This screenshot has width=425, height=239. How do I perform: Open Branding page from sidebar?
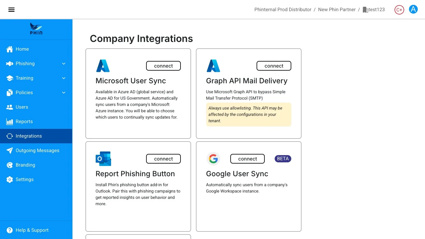tap(36, 165)
